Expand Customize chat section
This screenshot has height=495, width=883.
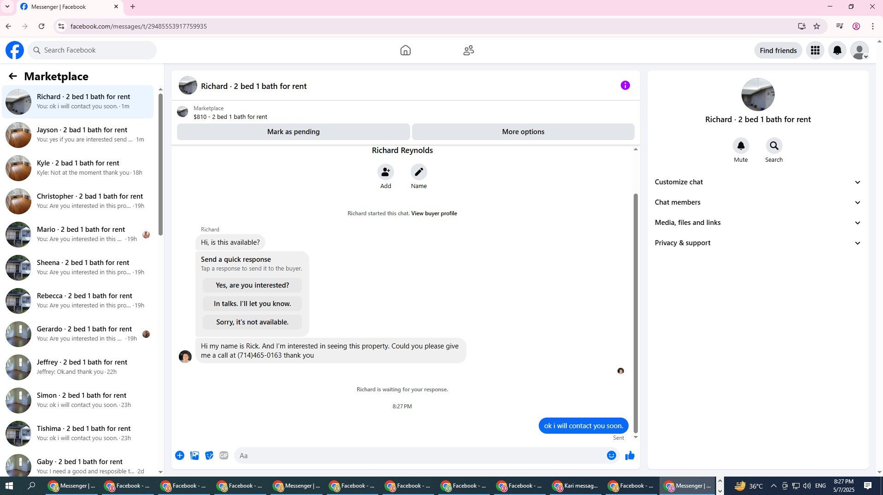click(x=758, y=182)
